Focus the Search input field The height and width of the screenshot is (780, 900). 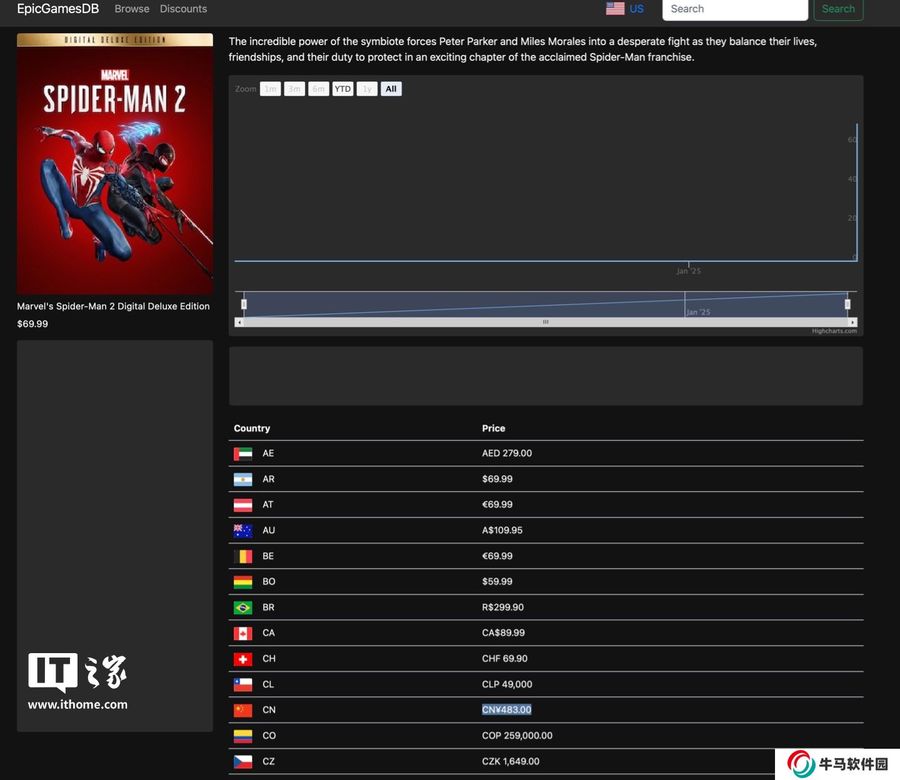(734, 9)
